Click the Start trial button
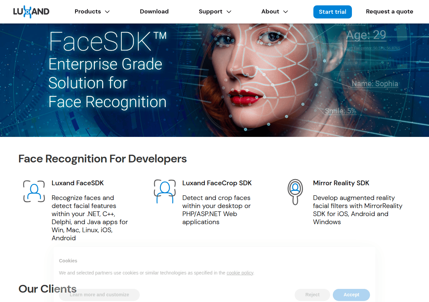 pos(332,12)
